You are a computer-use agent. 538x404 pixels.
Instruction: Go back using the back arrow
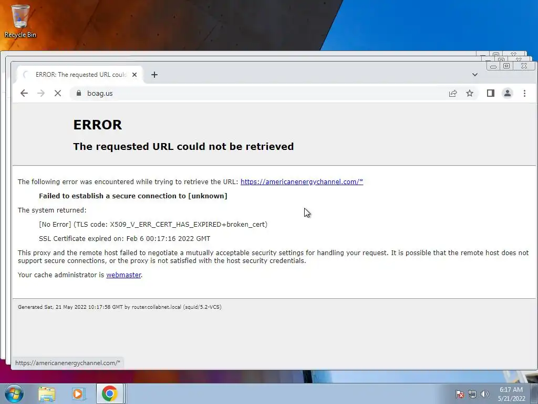(24, 93)
